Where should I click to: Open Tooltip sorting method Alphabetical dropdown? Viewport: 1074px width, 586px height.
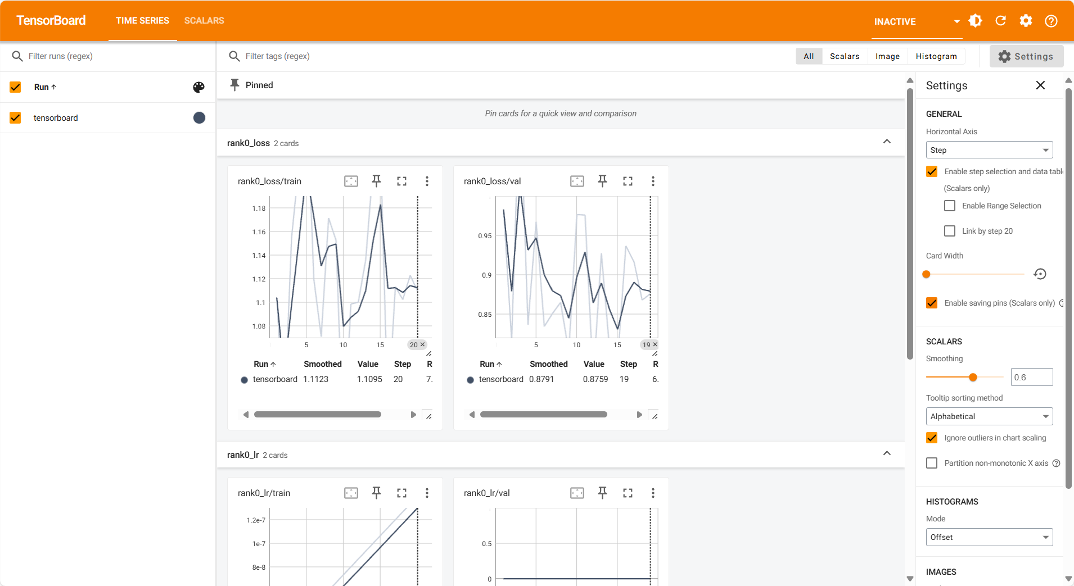[x=989, y=416]
